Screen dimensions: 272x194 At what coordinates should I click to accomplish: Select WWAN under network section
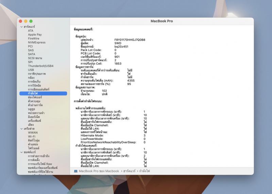(x=33, y=133)
